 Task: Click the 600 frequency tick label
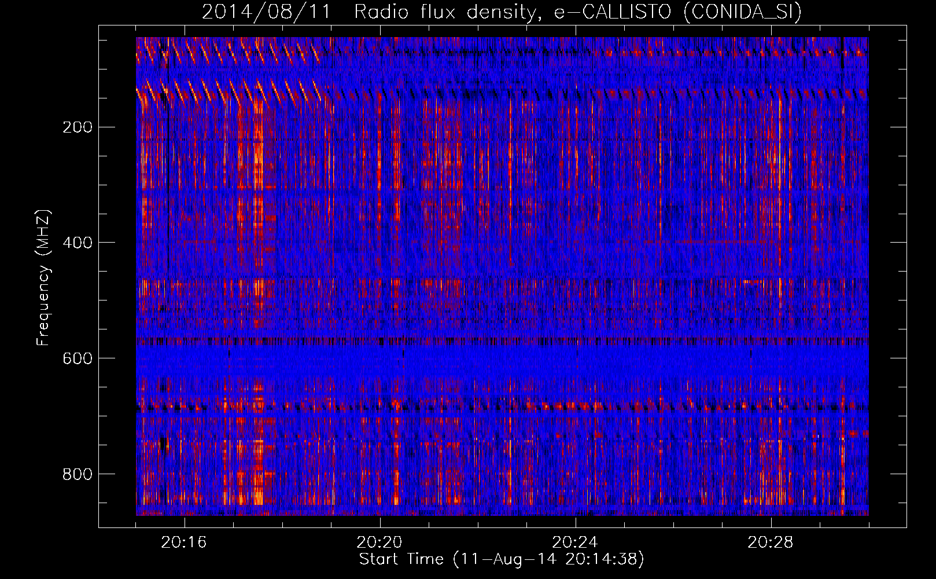click(78, 358)
